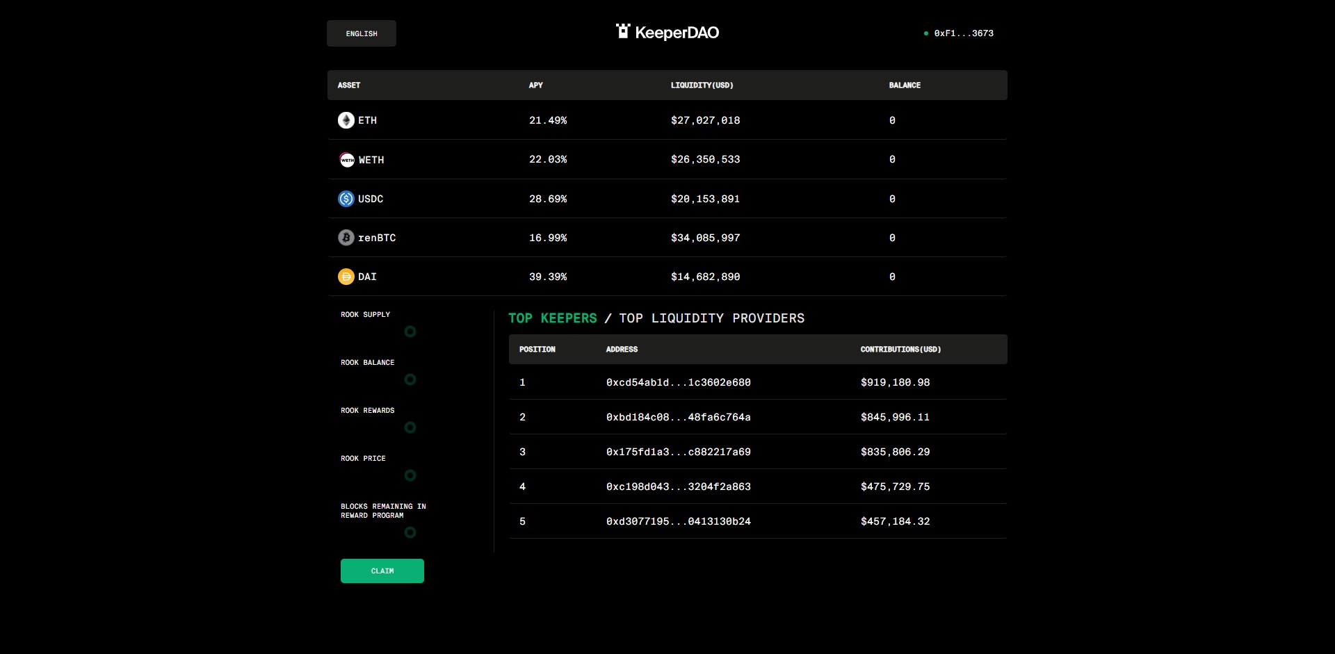Click the 28.69% APY value
The image size is (1335, 654).
tap(548, 199)
